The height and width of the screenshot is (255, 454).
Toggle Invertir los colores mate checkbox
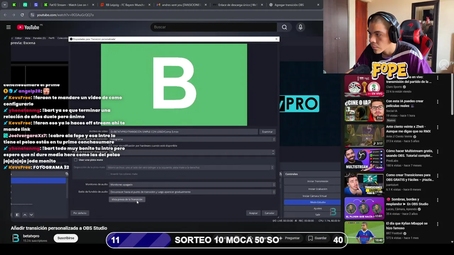108,174
